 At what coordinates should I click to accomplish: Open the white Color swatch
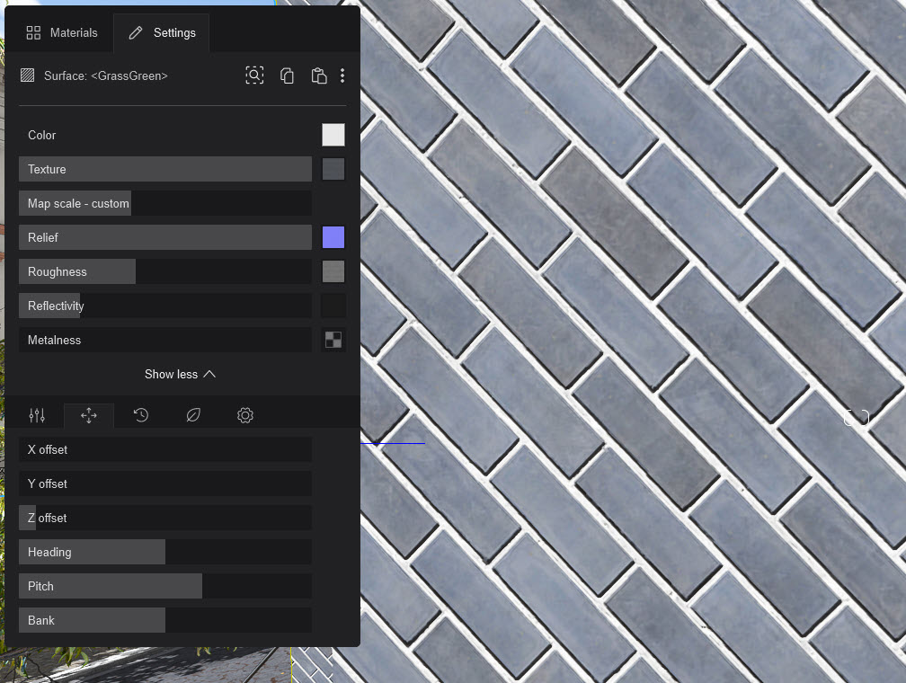[333, 135]
